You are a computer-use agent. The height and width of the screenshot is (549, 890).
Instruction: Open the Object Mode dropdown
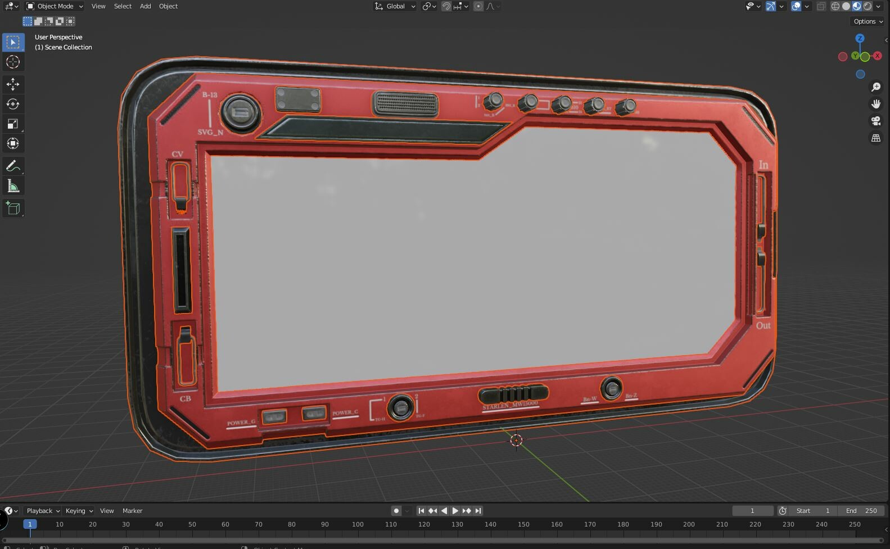point(55,6)
